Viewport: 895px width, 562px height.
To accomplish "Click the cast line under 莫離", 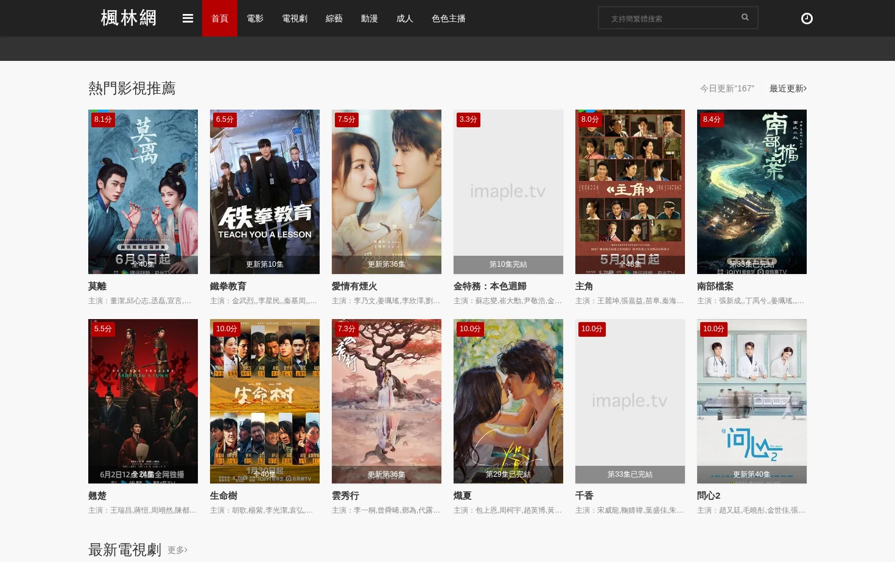I will (140, 301).
